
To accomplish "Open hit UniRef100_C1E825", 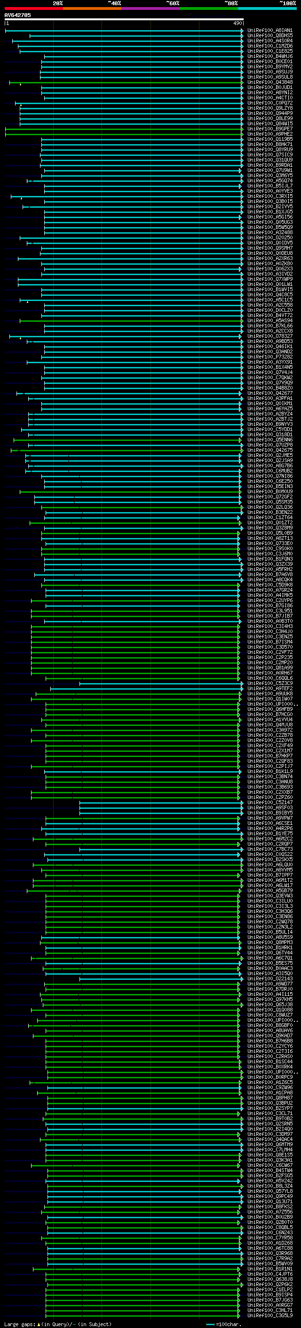I will pyautogui.click(x=269, y=51).
